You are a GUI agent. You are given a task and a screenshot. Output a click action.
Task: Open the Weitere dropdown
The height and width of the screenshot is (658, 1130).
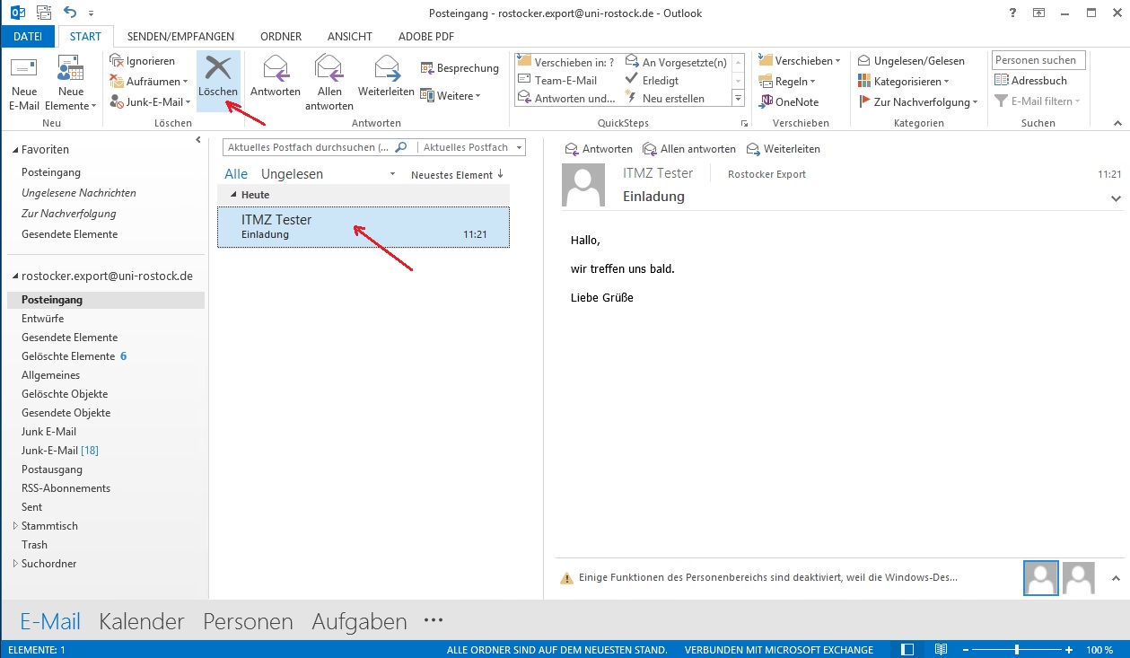[451, 96]
